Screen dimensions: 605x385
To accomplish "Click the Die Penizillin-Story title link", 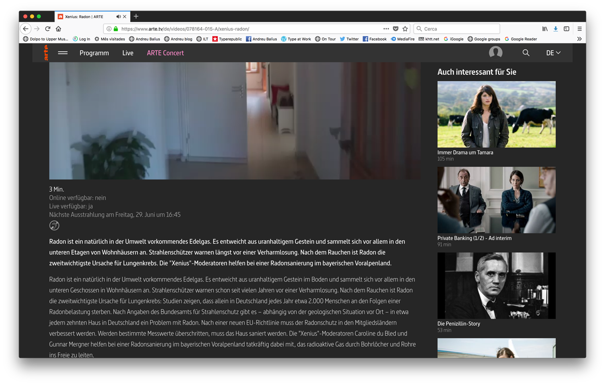I will (459, 324).
